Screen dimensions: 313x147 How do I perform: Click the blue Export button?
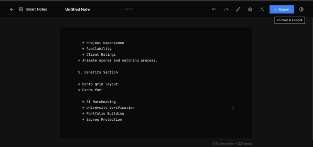tap(282, 9)
